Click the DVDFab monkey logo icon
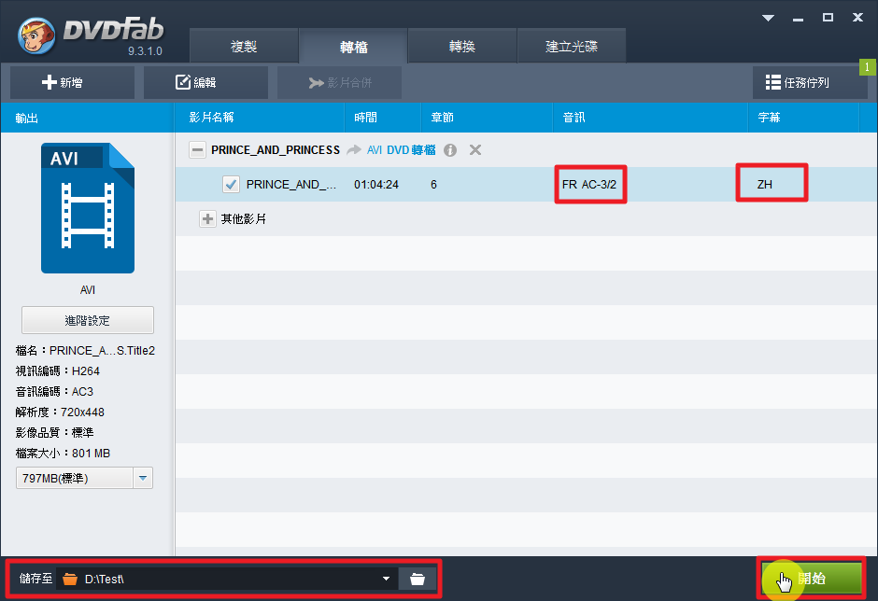 pyautogui.click(x=36, y=36)
